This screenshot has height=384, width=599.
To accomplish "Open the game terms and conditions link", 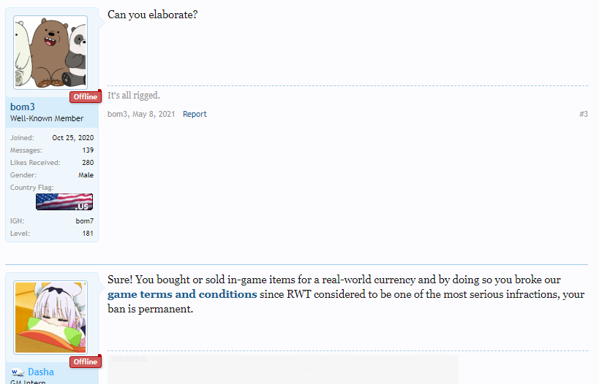I will 182,295.
